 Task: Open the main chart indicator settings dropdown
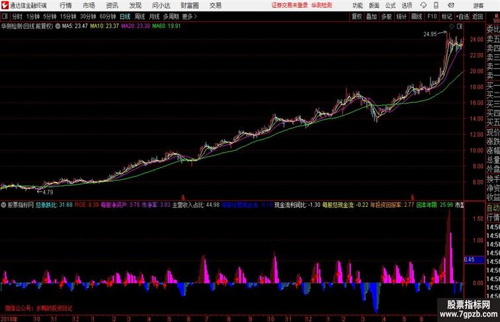(x=58, y=26)
